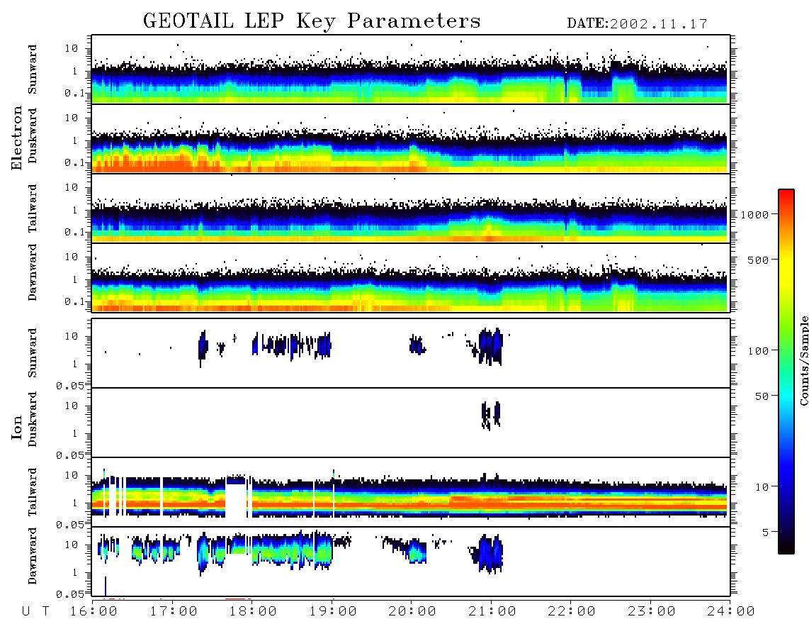Click the Ion Duskward spectrogram panel
Image resolution: width=809 pixels, height=624 pixels.
tap(411, 423)
